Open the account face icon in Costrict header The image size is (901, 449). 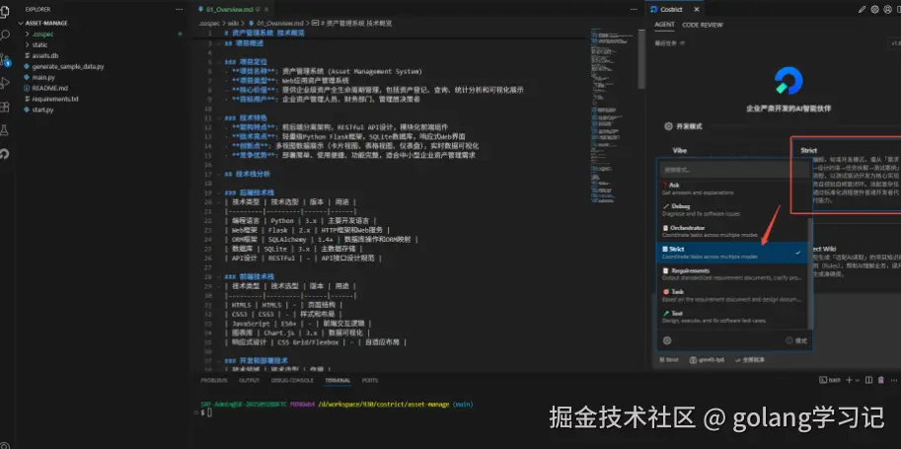[x=886, y=9]
